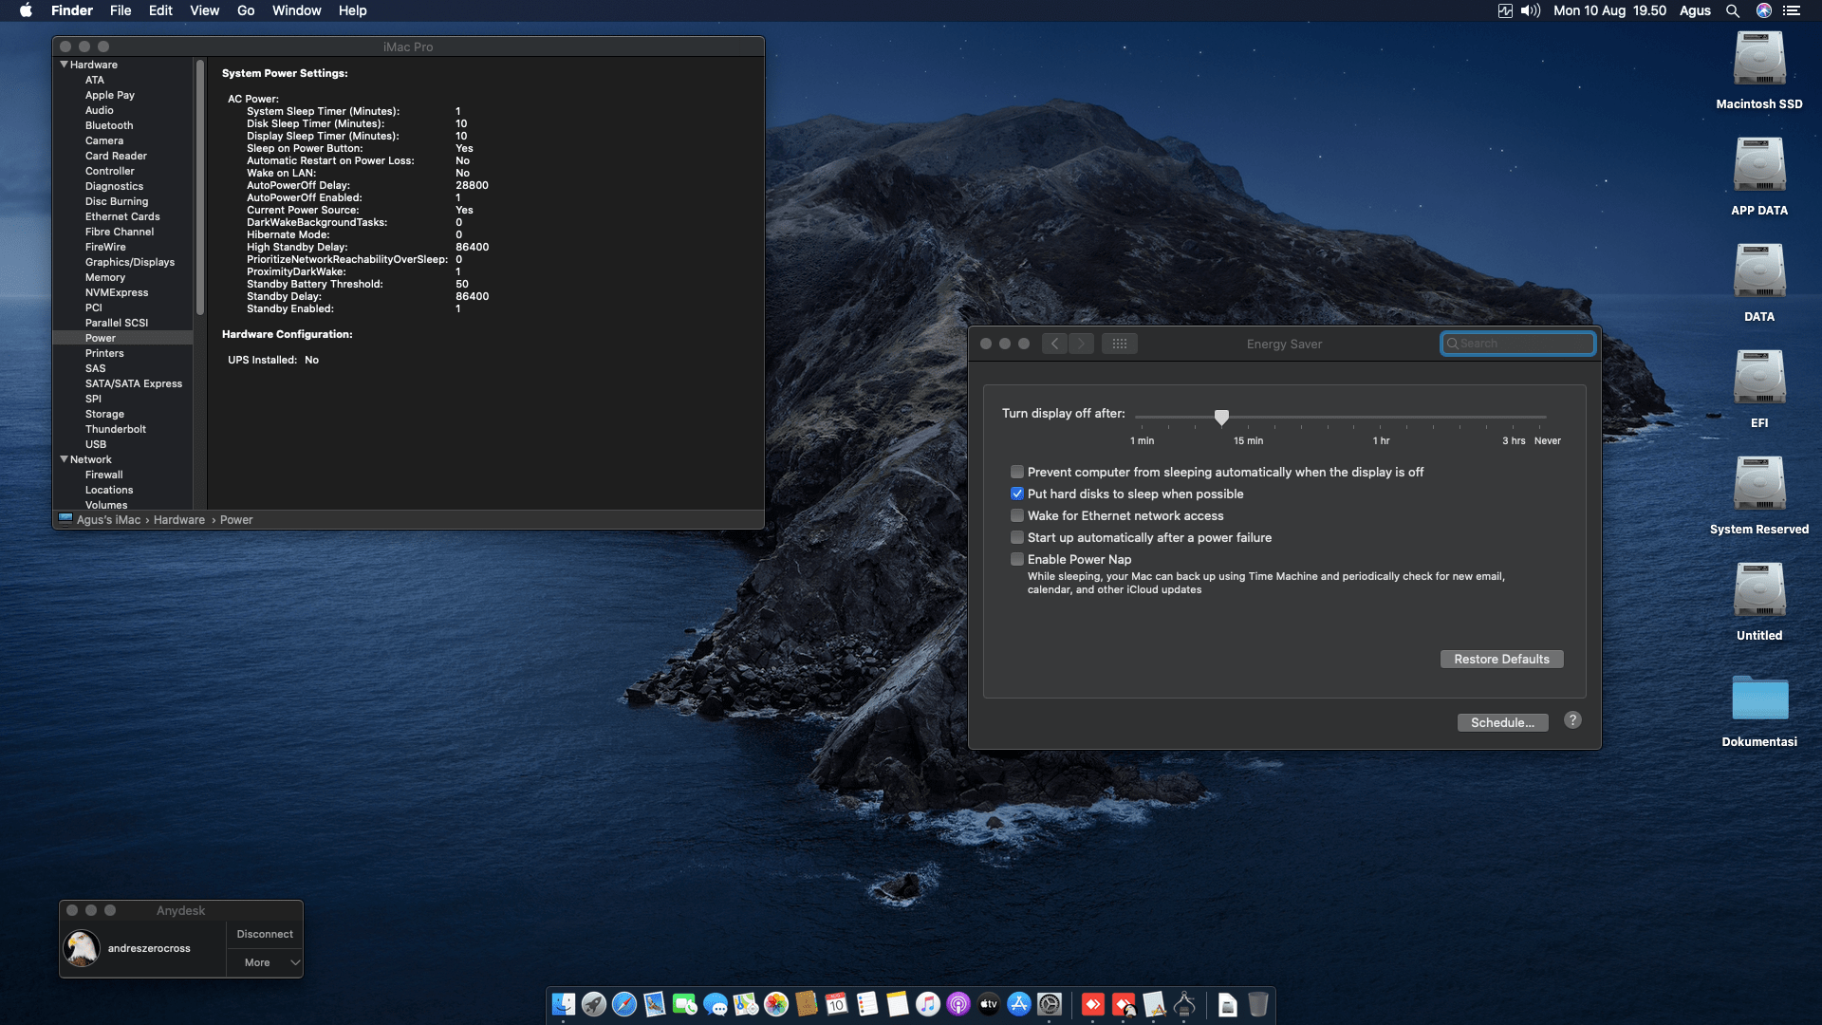This screenshot has width=1822, height=1025.
Task: Uncheck Put hard disks to sleep
Action: tap(1017, 494)
